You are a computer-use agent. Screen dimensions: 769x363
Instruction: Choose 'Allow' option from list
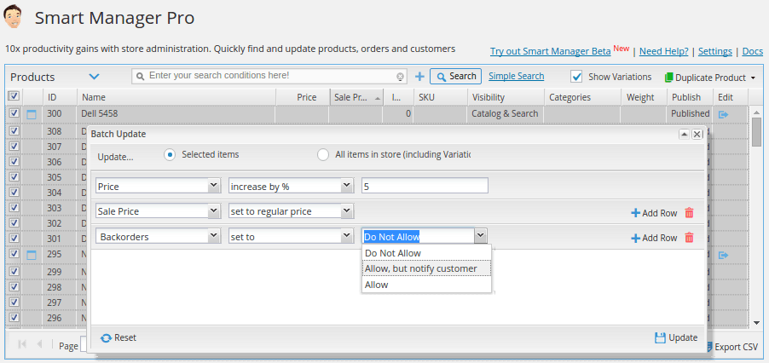(x=426, y=285)
